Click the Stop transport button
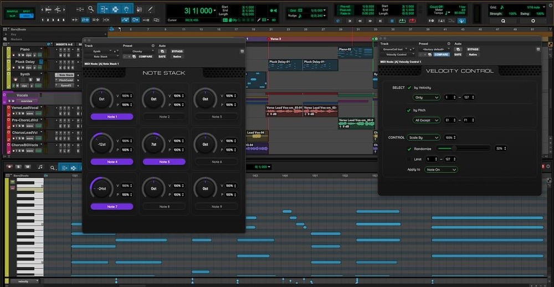Image resolution: width=554 pixels, height=287 pixels. click(x=392, y=21)
